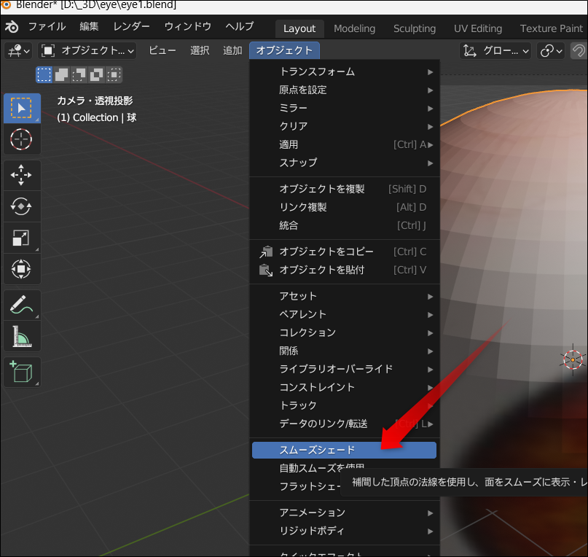Screen dimensions: 588x557
Task: Expand the 適用 submenu
Action: 344,144
